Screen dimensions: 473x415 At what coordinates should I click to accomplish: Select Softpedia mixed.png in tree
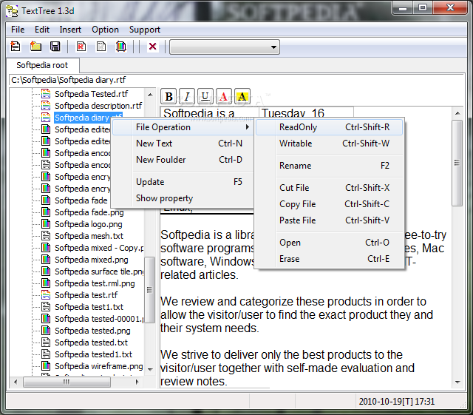click(x=92, y=260)
